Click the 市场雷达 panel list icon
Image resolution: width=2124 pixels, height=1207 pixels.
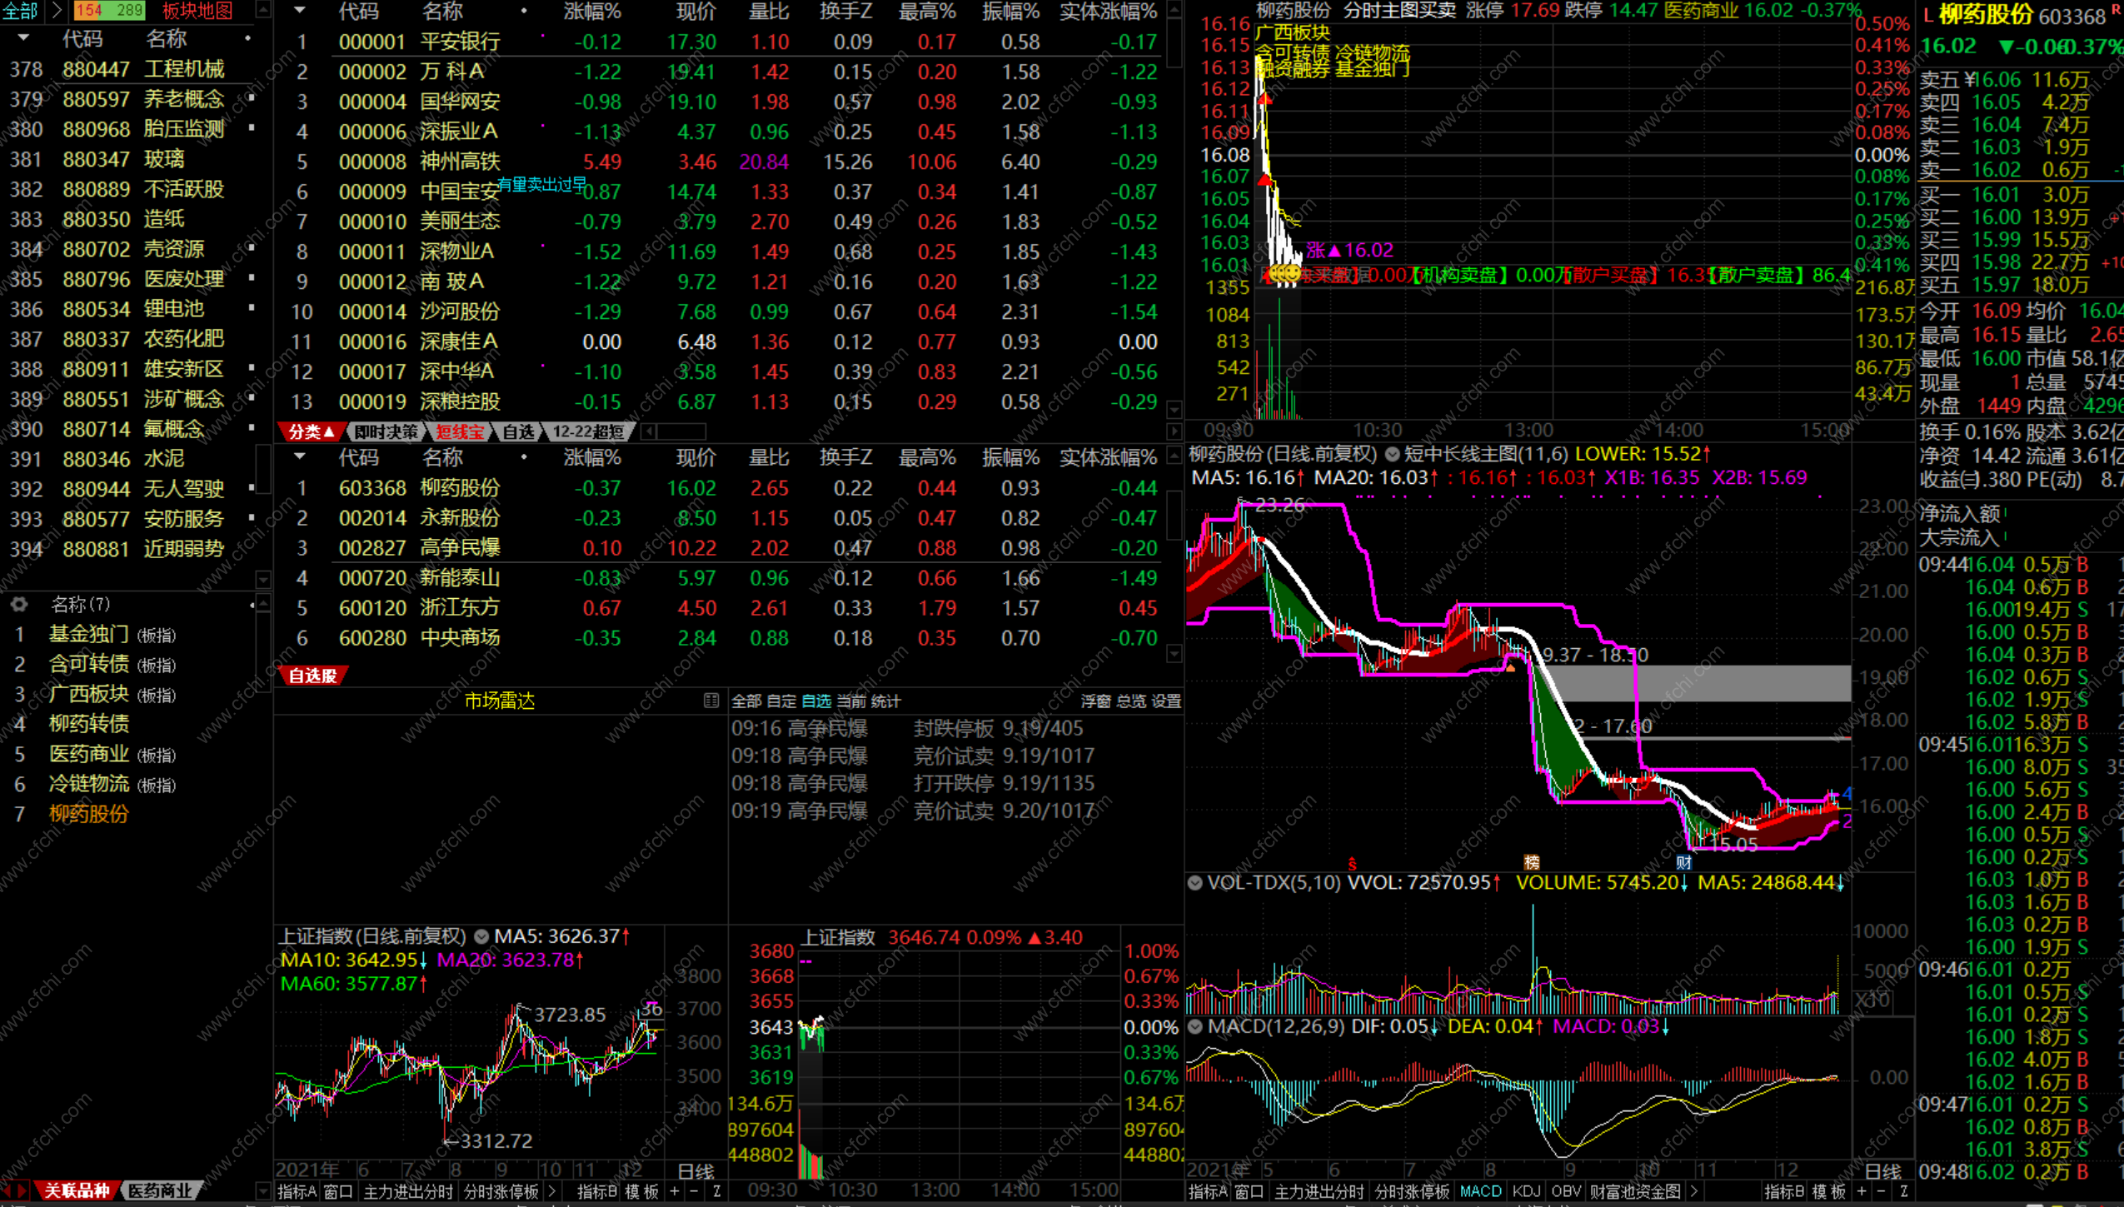pos(710,701)
